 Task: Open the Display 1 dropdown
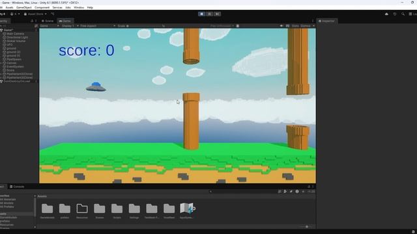[x=70, y=26]
